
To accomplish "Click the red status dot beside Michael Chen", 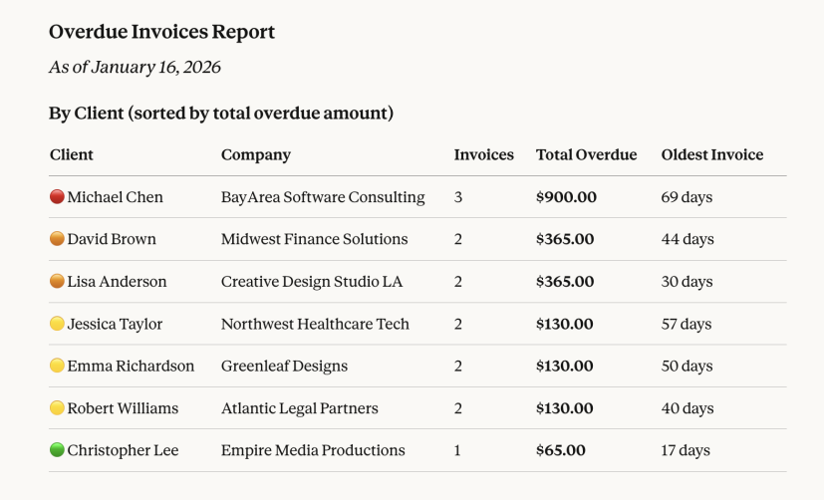I will click(57, 197).
